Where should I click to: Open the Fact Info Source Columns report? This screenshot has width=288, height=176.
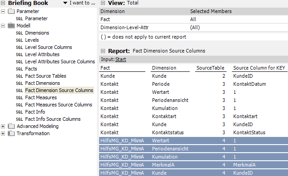click(53, 119)
